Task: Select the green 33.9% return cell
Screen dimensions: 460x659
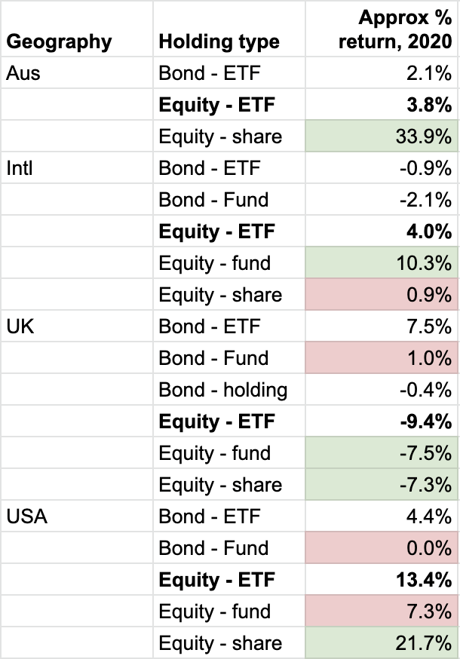Action: coord(381,136)
